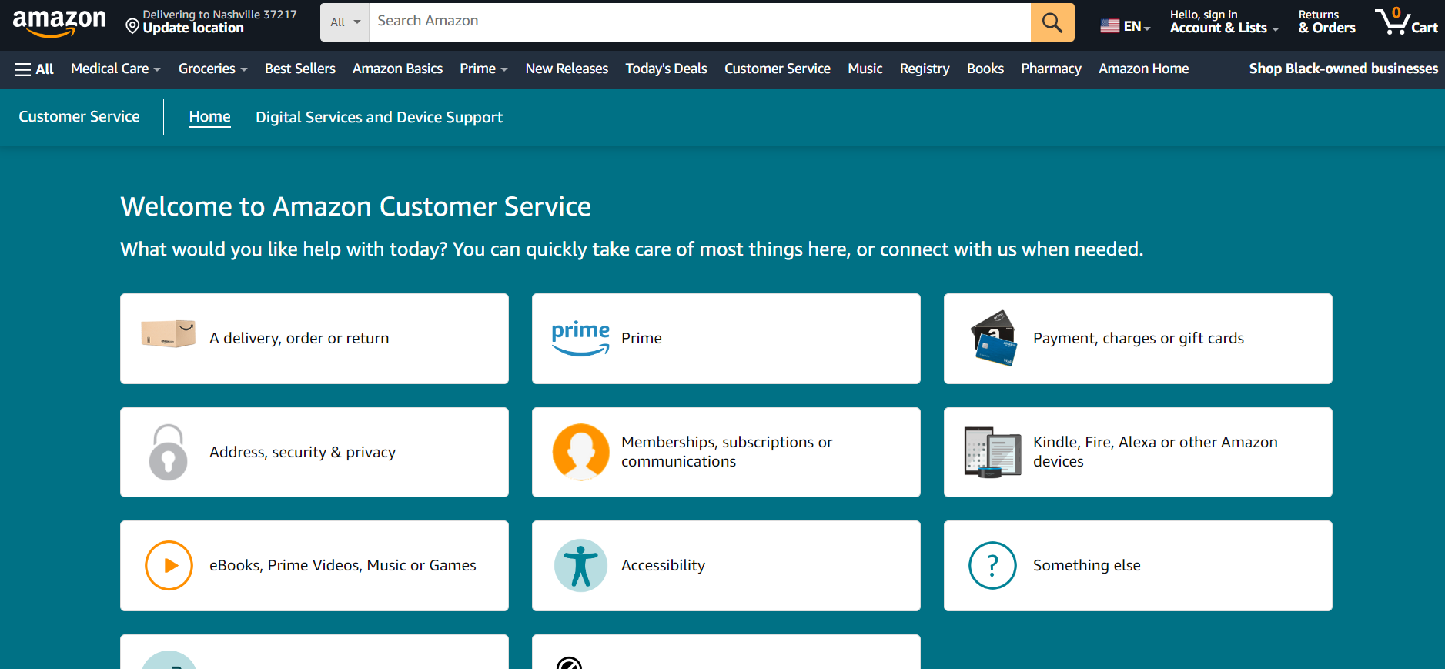
Task: Choose Payment, charges or gift cards
Action: [1138, 339]
